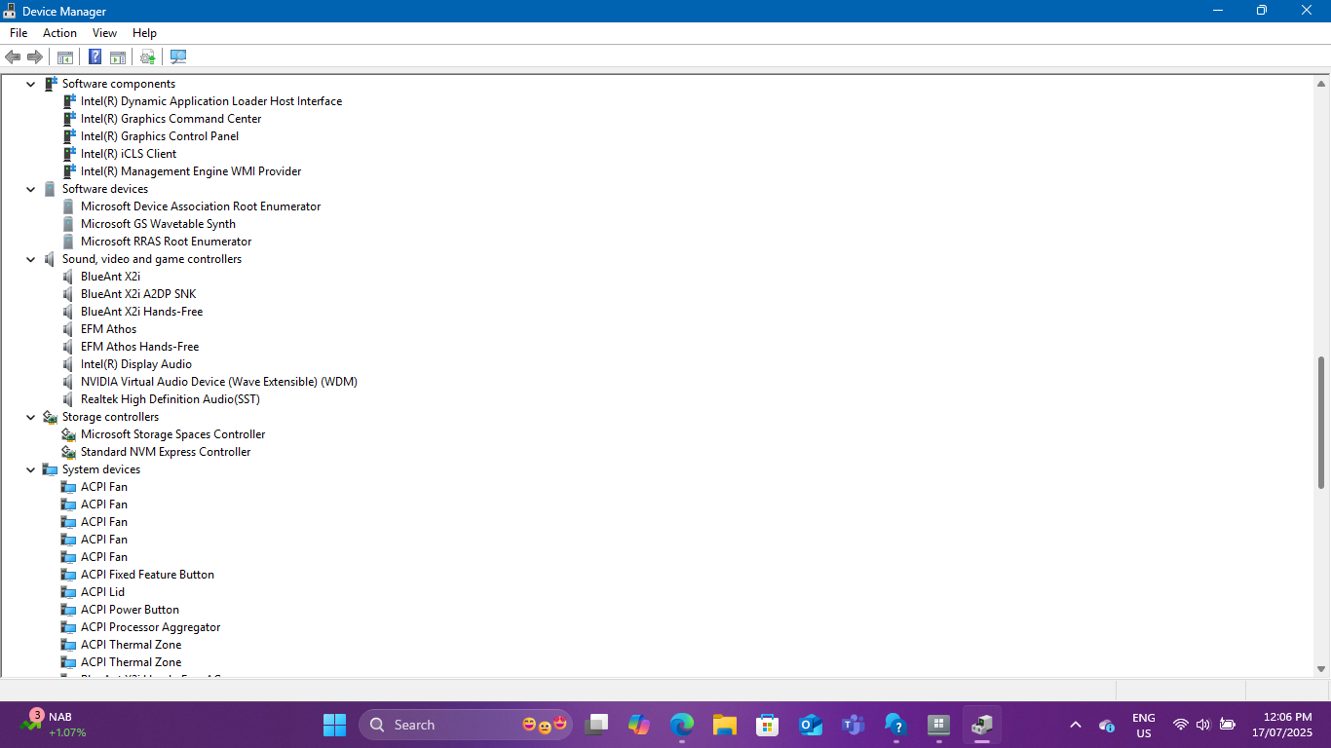Image resolution: width=1331 pixels, height=748 pixels.
Task: Select ACPI Fixed Feature Button device
Action: (x=147, y=575)
